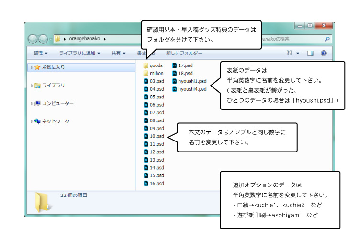Select the 03.psd file
This screenshot has height=239, width=359.
tap(157, 81)
